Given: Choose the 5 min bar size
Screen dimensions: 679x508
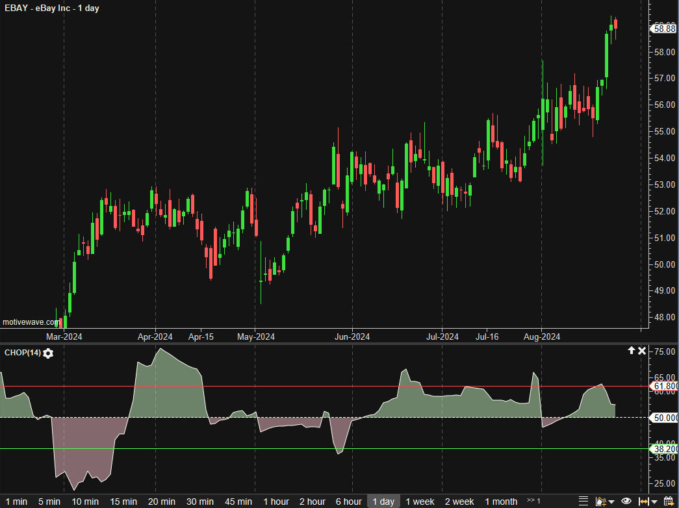Looking at the screenshot, I should [49, 502].
